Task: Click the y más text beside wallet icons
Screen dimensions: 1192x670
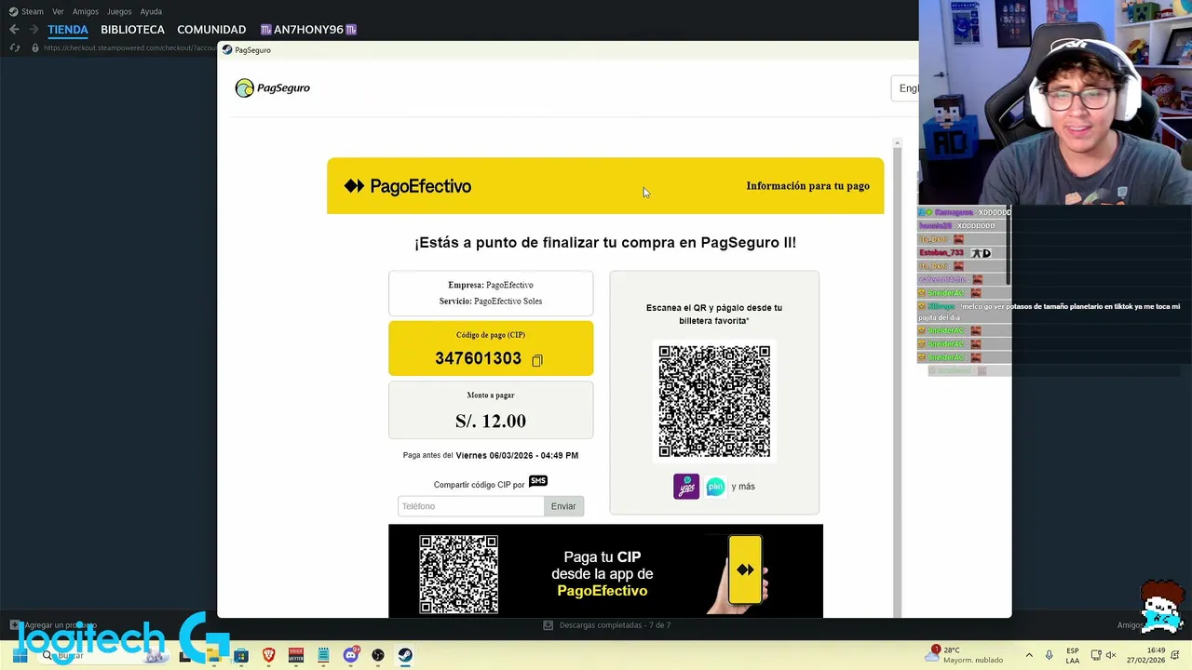Action: pos(743,487)
